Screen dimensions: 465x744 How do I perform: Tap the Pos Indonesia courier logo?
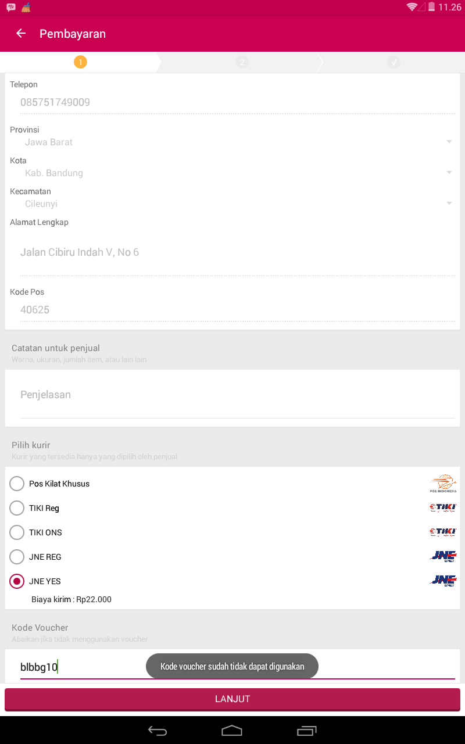click(x=443, y=484)
